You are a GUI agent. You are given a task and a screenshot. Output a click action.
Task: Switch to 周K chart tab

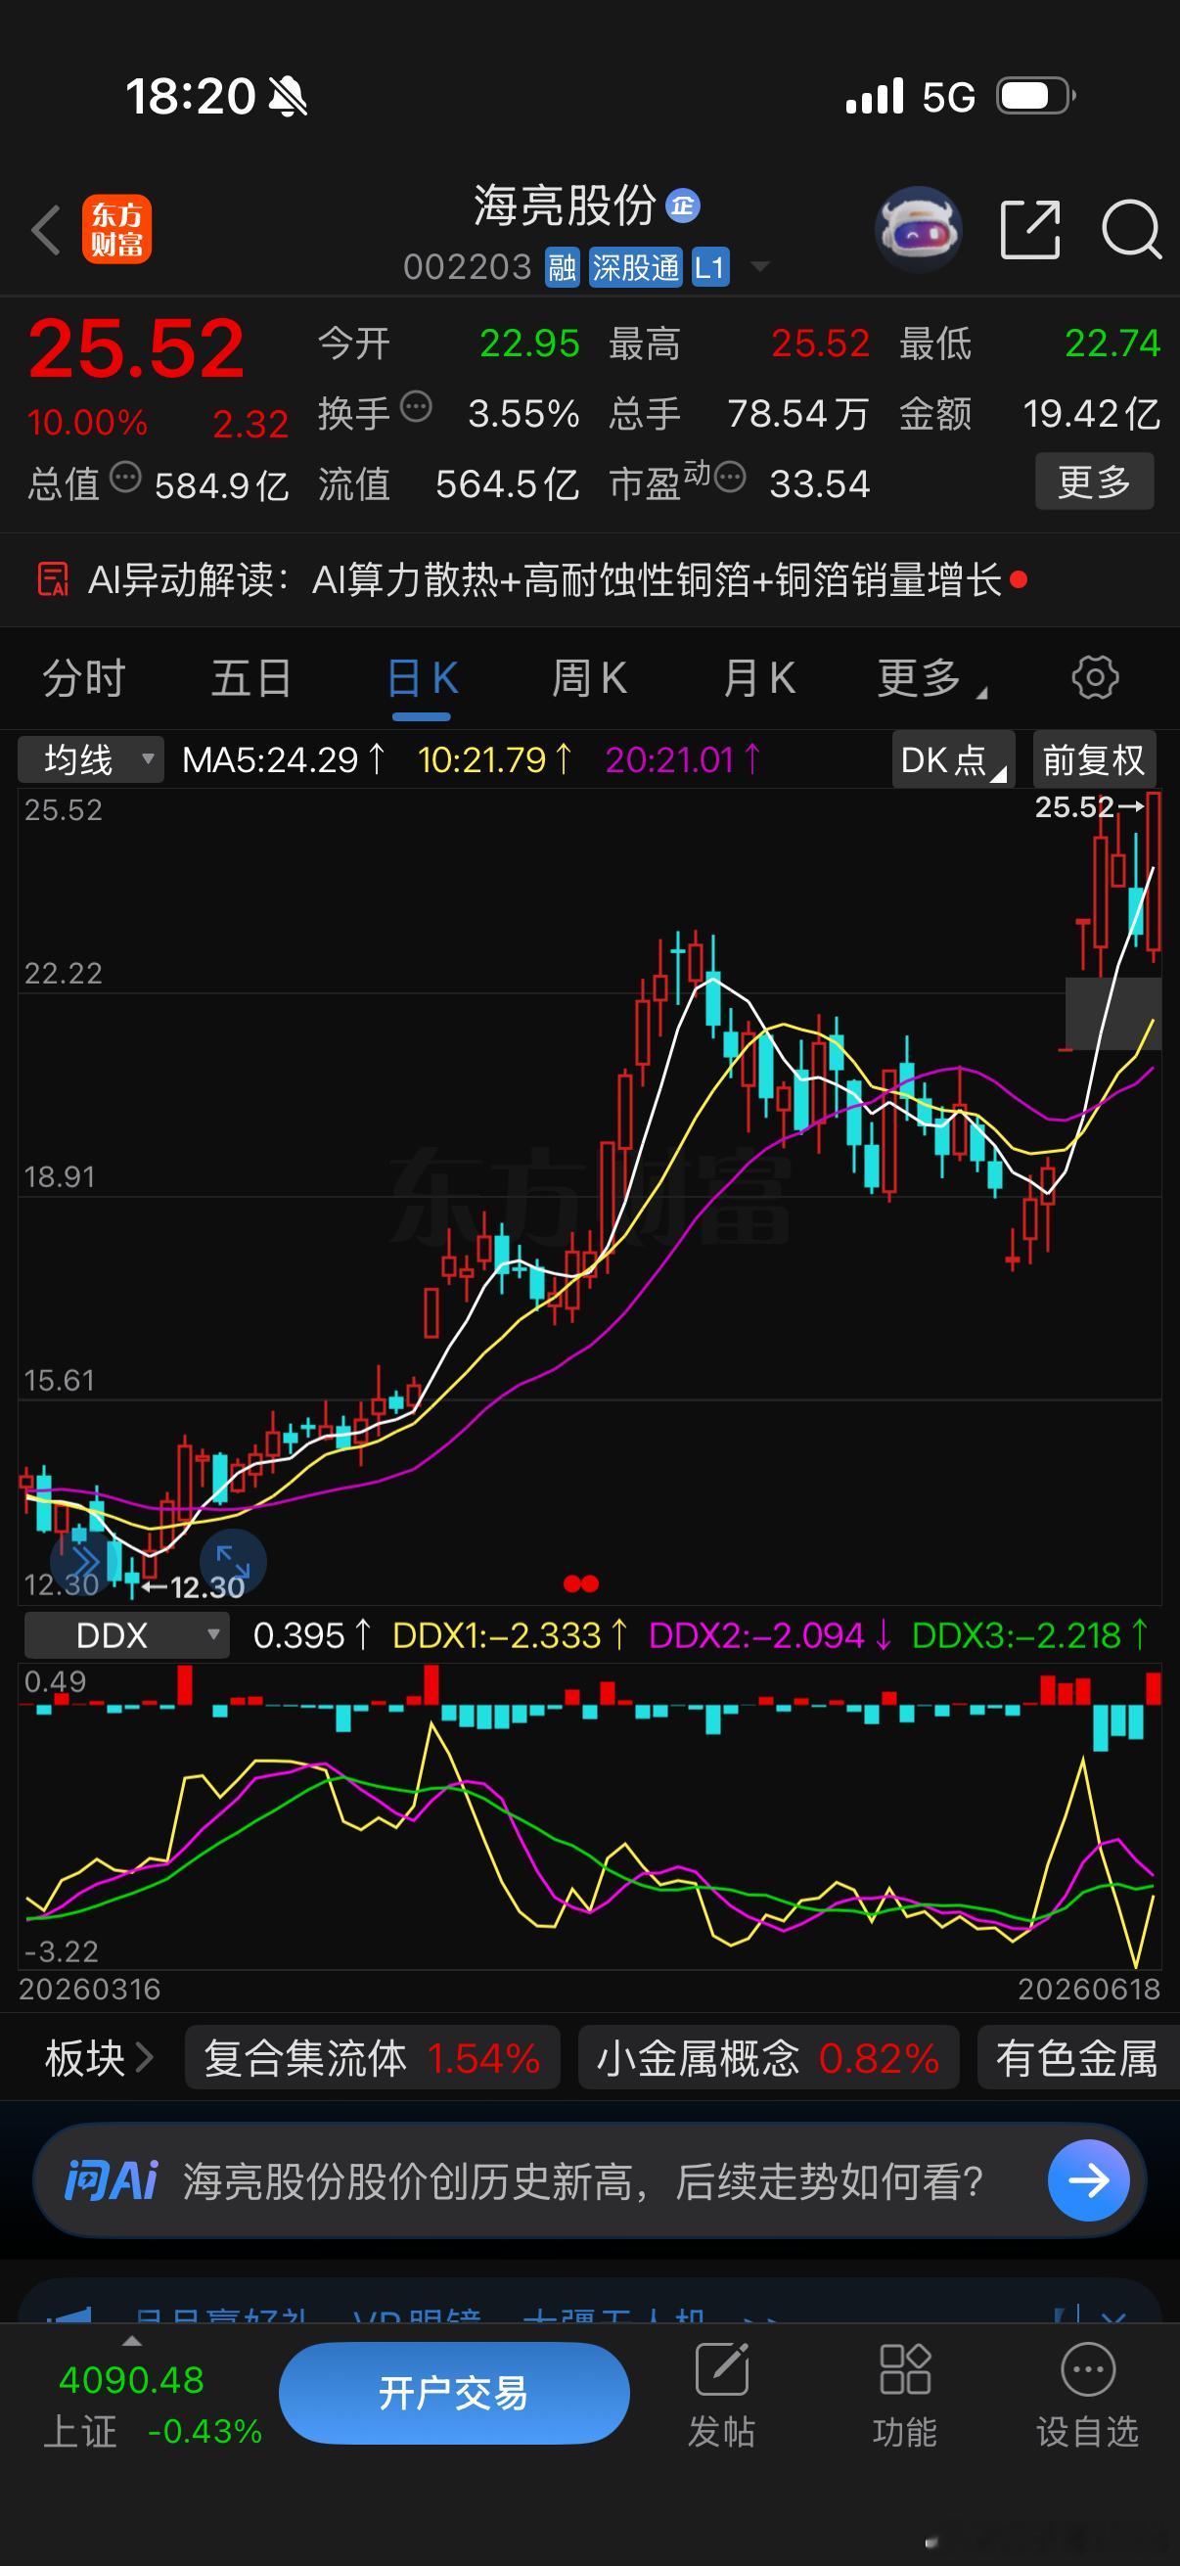coord(589,678)
